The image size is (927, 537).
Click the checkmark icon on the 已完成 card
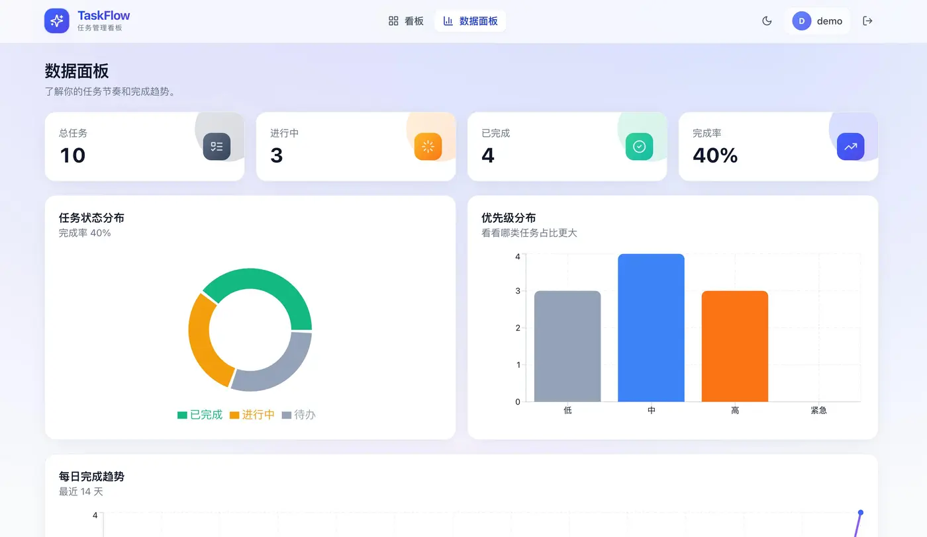click(639, 147)
